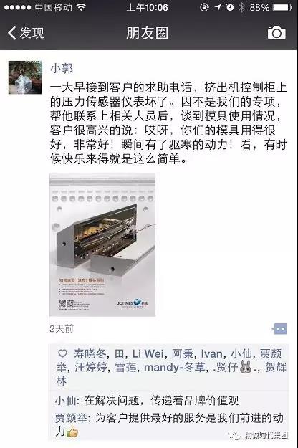
Task: Tap the Bluetooth icon in status bar
Action: (x=242, y=7)
